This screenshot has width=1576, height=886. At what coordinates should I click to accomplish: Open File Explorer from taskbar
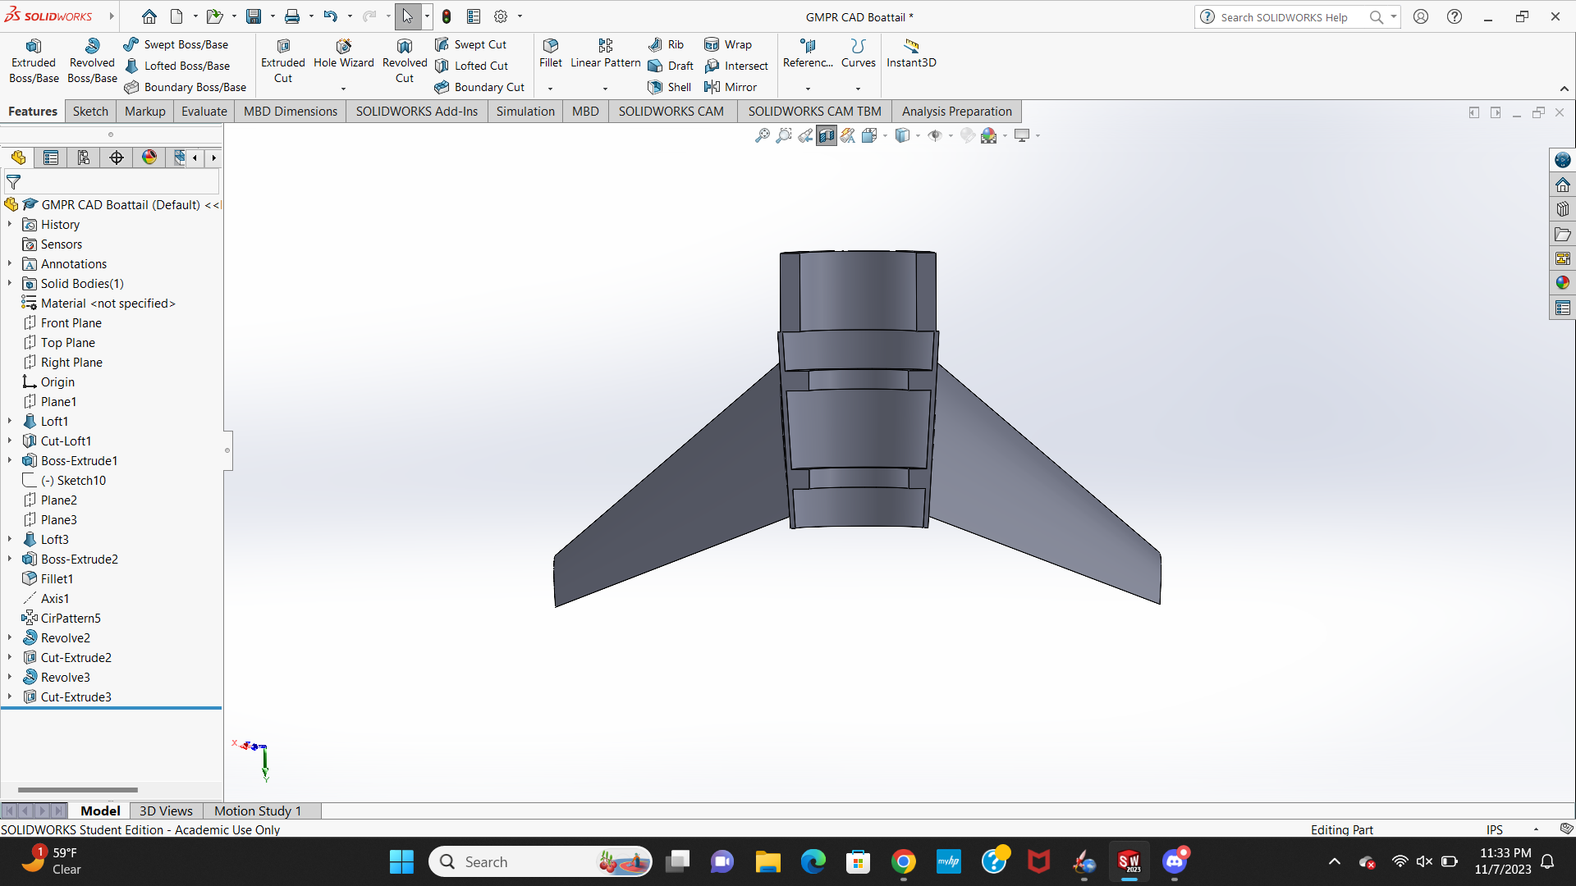[x=767, y=862]
